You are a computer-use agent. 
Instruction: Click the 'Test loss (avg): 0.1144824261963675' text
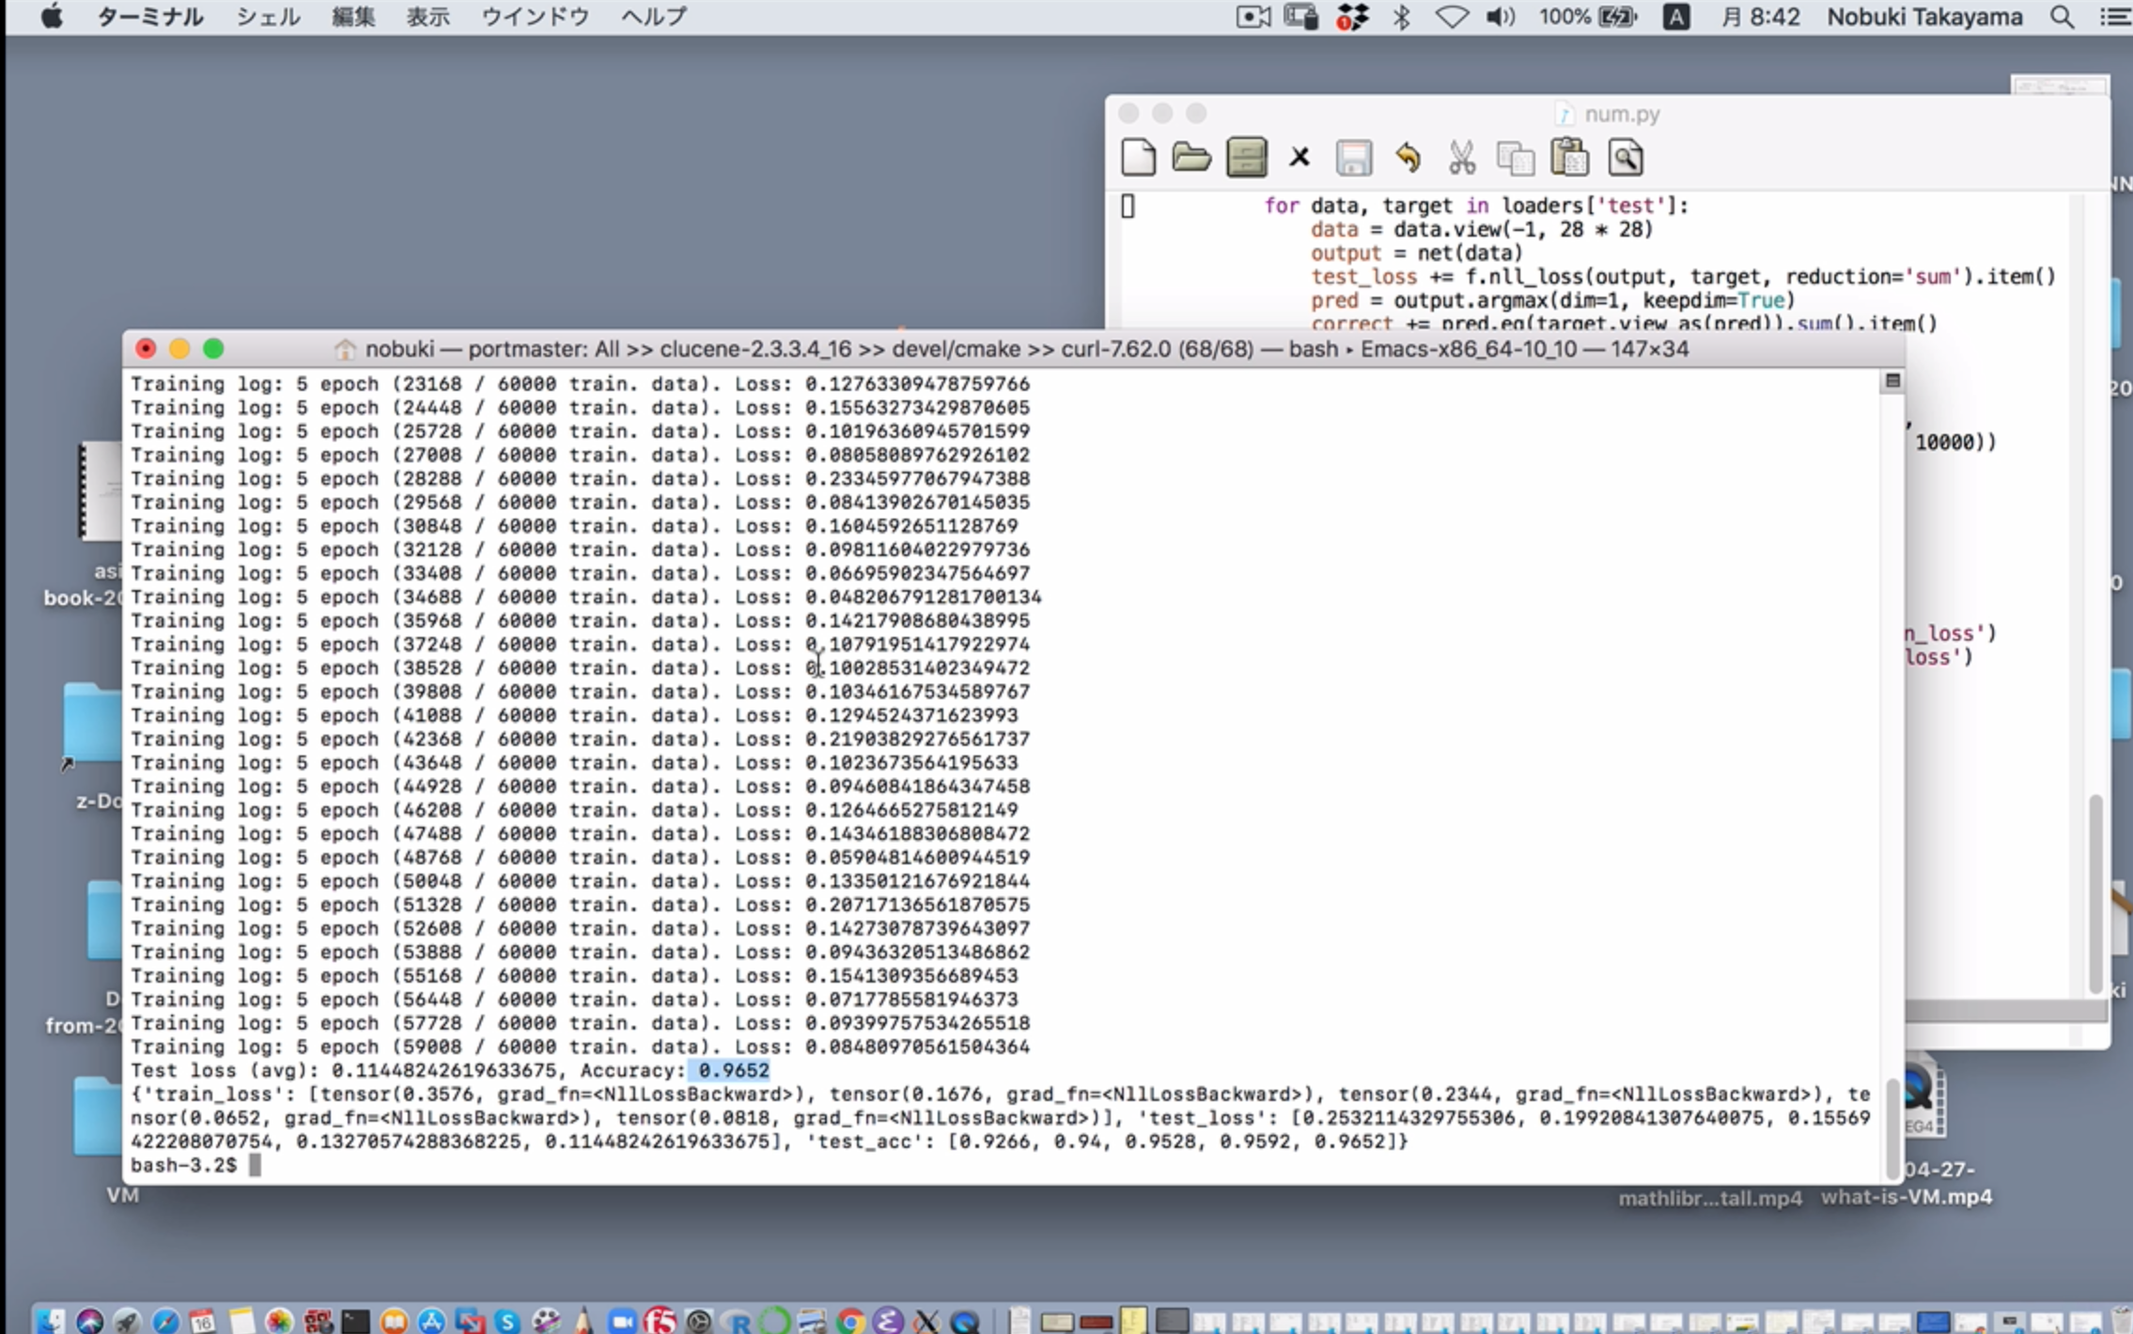[343, 1070]
